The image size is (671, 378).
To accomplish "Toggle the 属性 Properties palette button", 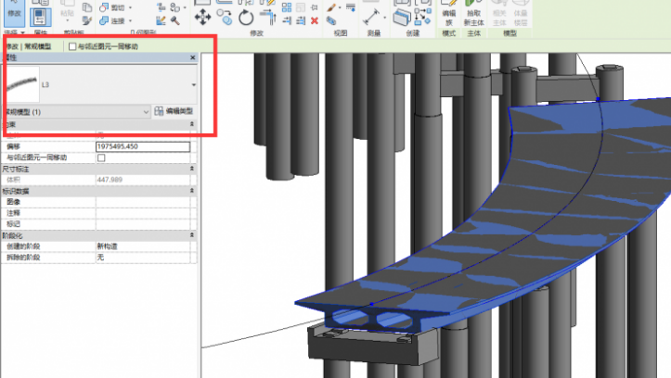I will (x=41, y=17).
